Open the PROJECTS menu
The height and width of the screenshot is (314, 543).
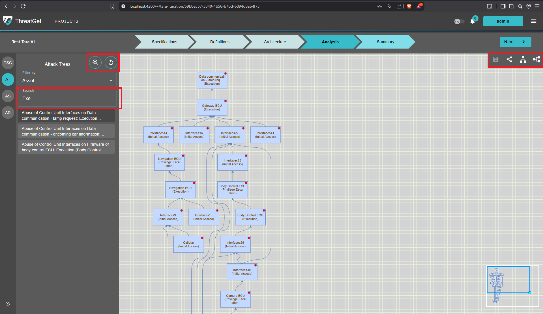[x=66, y=21]
